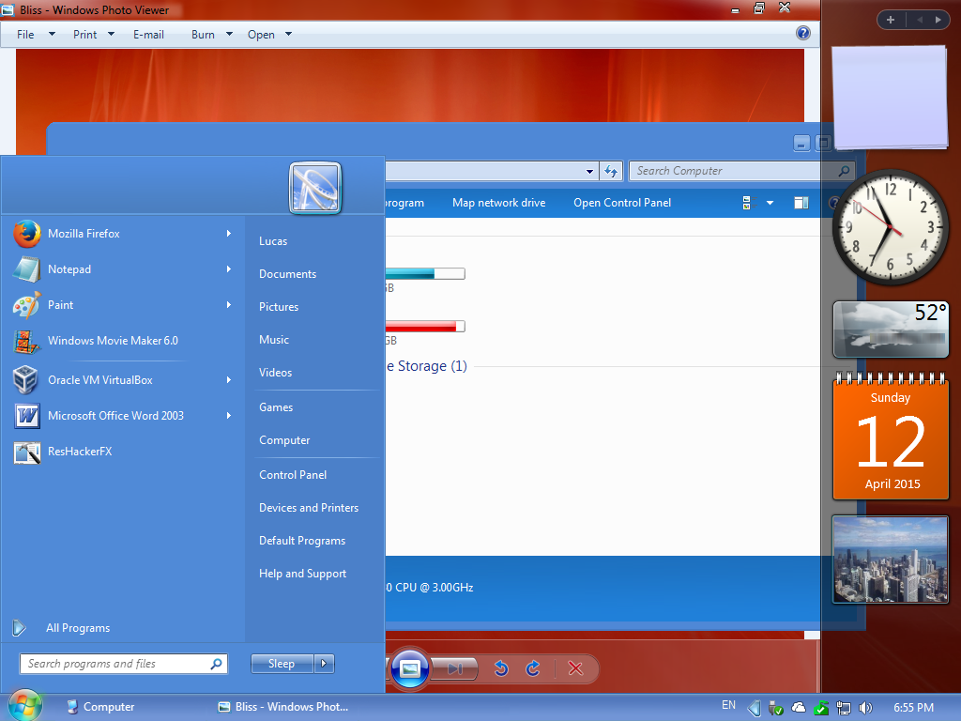Open Documents from Start menu

(x=287, y=274)
